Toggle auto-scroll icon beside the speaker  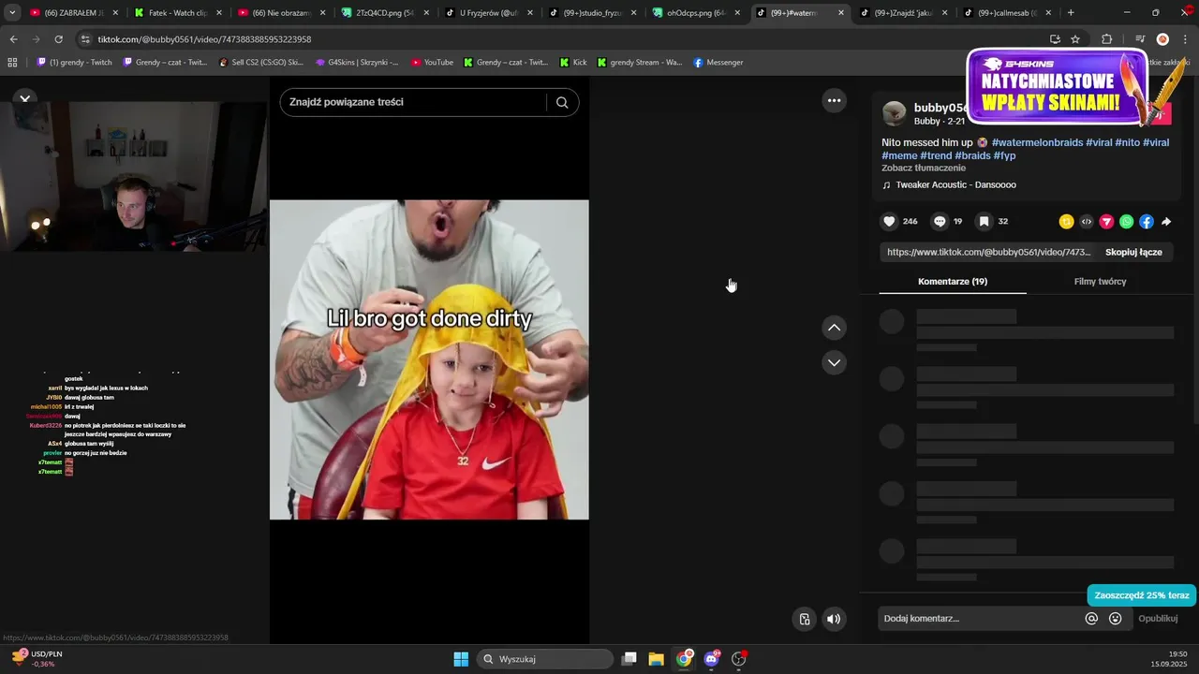click(805, 619)
